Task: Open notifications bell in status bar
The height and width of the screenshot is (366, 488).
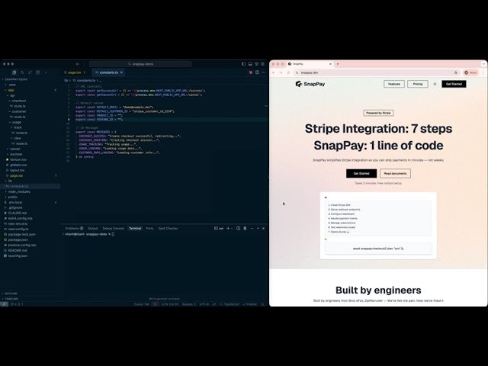Action: [262, 304]
